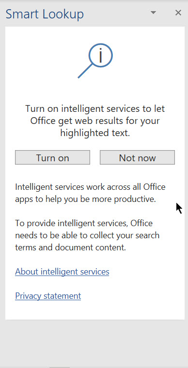Choose the Not now button
The image size is (188, 368).
(x=137, y=157)
